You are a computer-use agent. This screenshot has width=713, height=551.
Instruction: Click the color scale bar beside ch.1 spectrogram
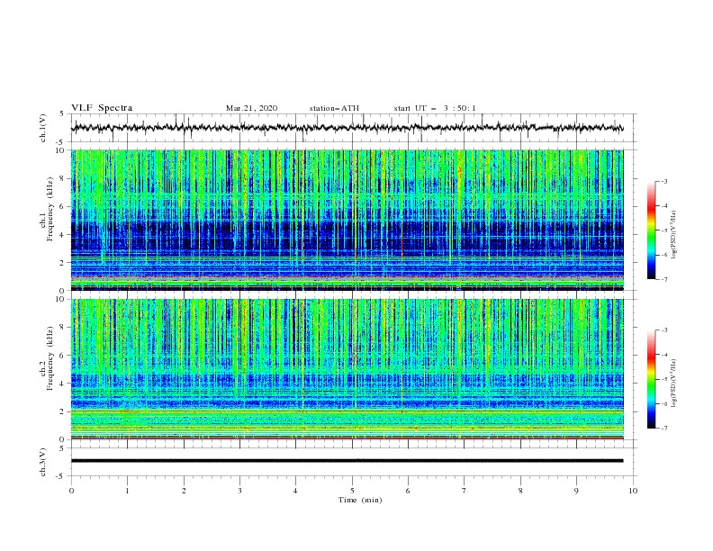pyautogui.click(x=652, y=230)
